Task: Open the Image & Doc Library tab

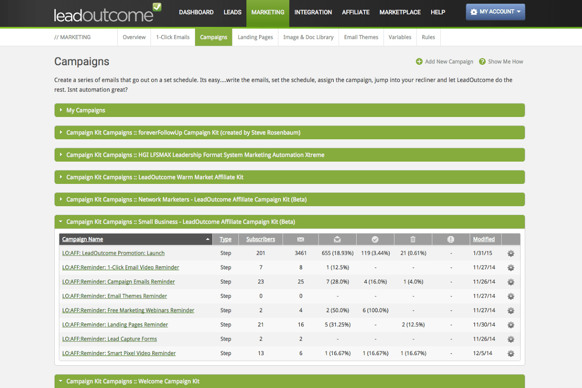Action: (x=308, y=37)
